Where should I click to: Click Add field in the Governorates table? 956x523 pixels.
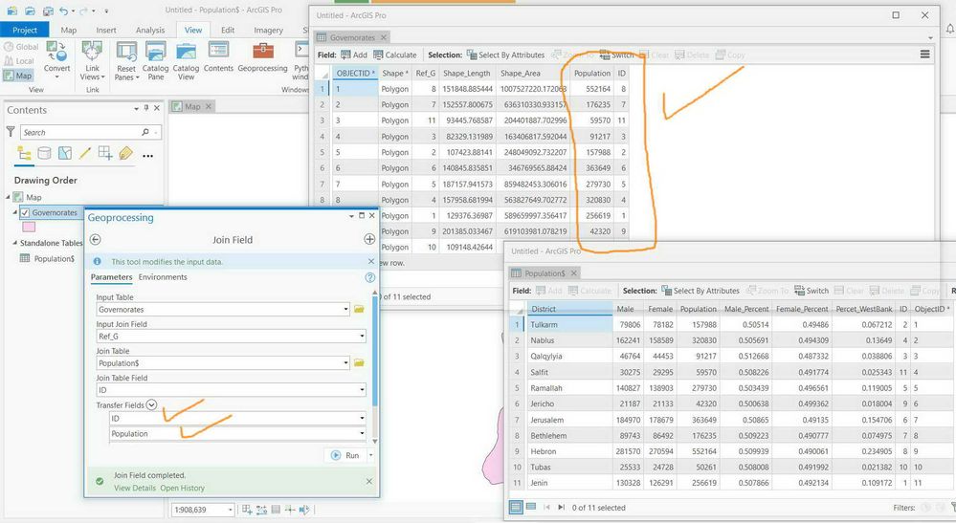tap(354, 54)
